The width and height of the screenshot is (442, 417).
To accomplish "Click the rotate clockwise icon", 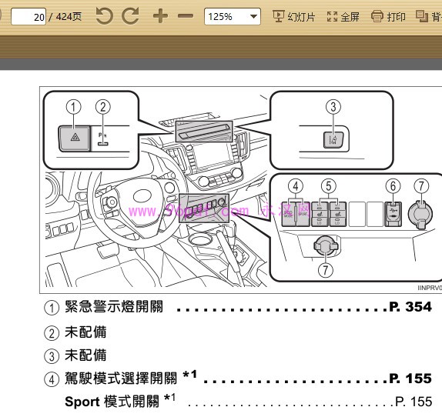I will [130, 16].
